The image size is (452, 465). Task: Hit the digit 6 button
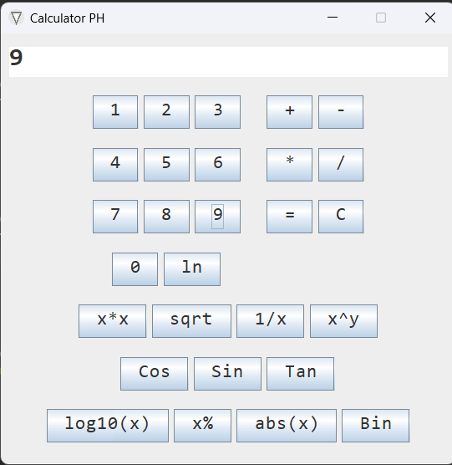click(217, 165)
